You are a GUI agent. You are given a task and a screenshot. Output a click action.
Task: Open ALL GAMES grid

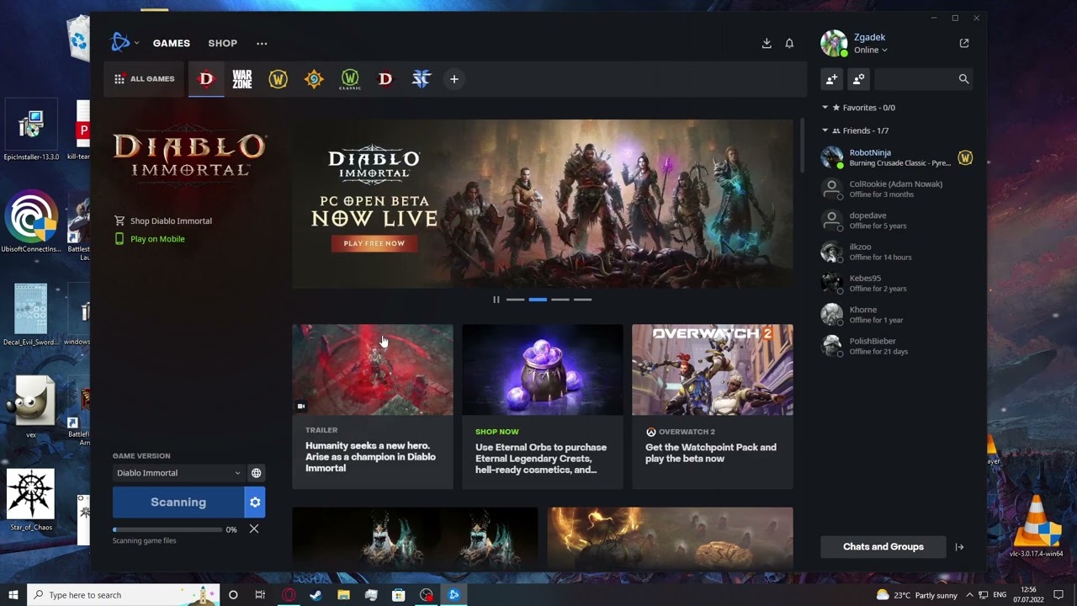pyautogui.click(x=145, y=79)
